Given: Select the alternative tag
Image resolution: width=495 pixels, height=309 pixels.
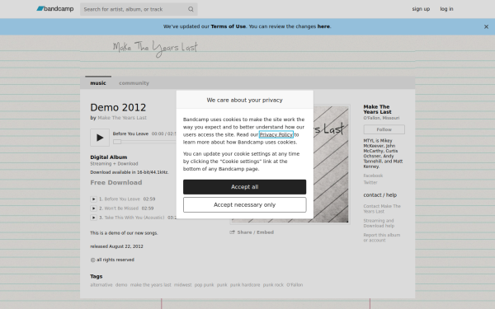Looking at the screenshot, I should click(101, 285).
